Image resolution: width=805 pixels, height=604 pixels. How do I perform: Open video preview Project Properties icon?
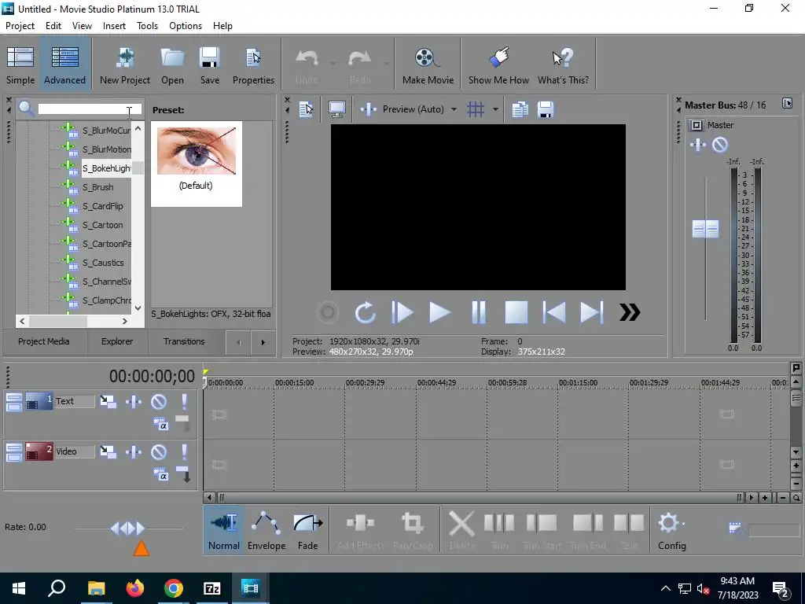coord(306,109)
